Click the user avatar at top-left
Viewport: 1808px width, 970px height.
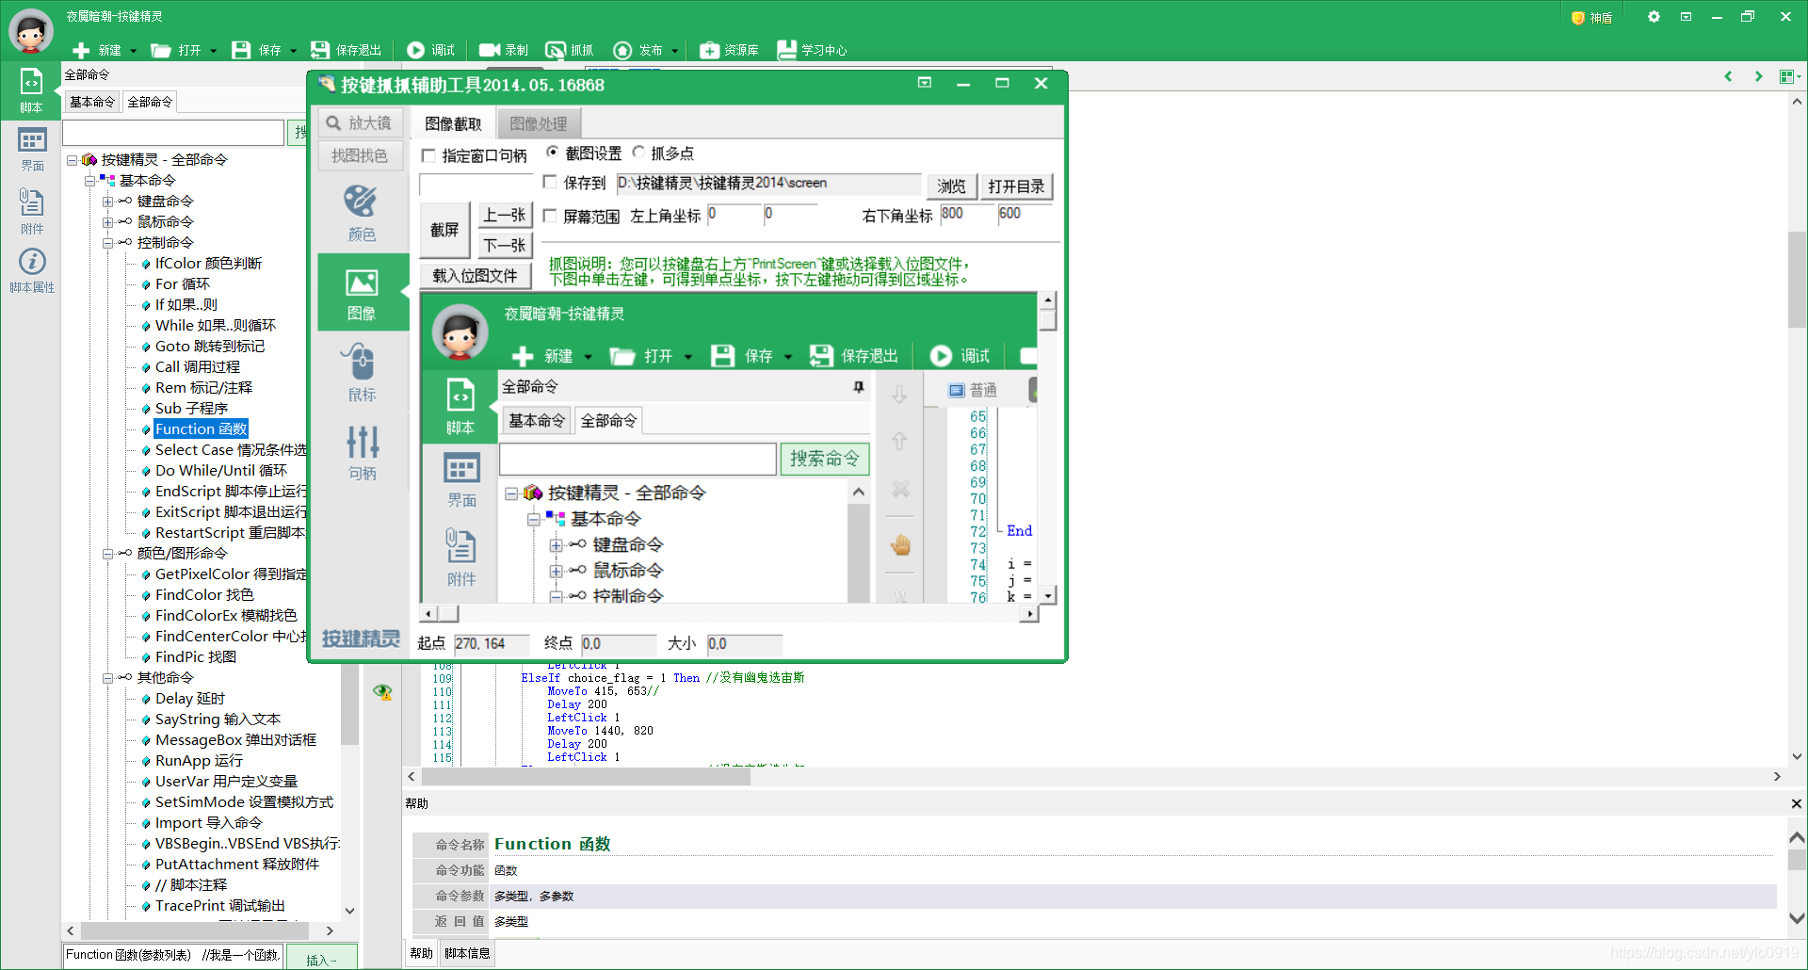click(31, 31)
